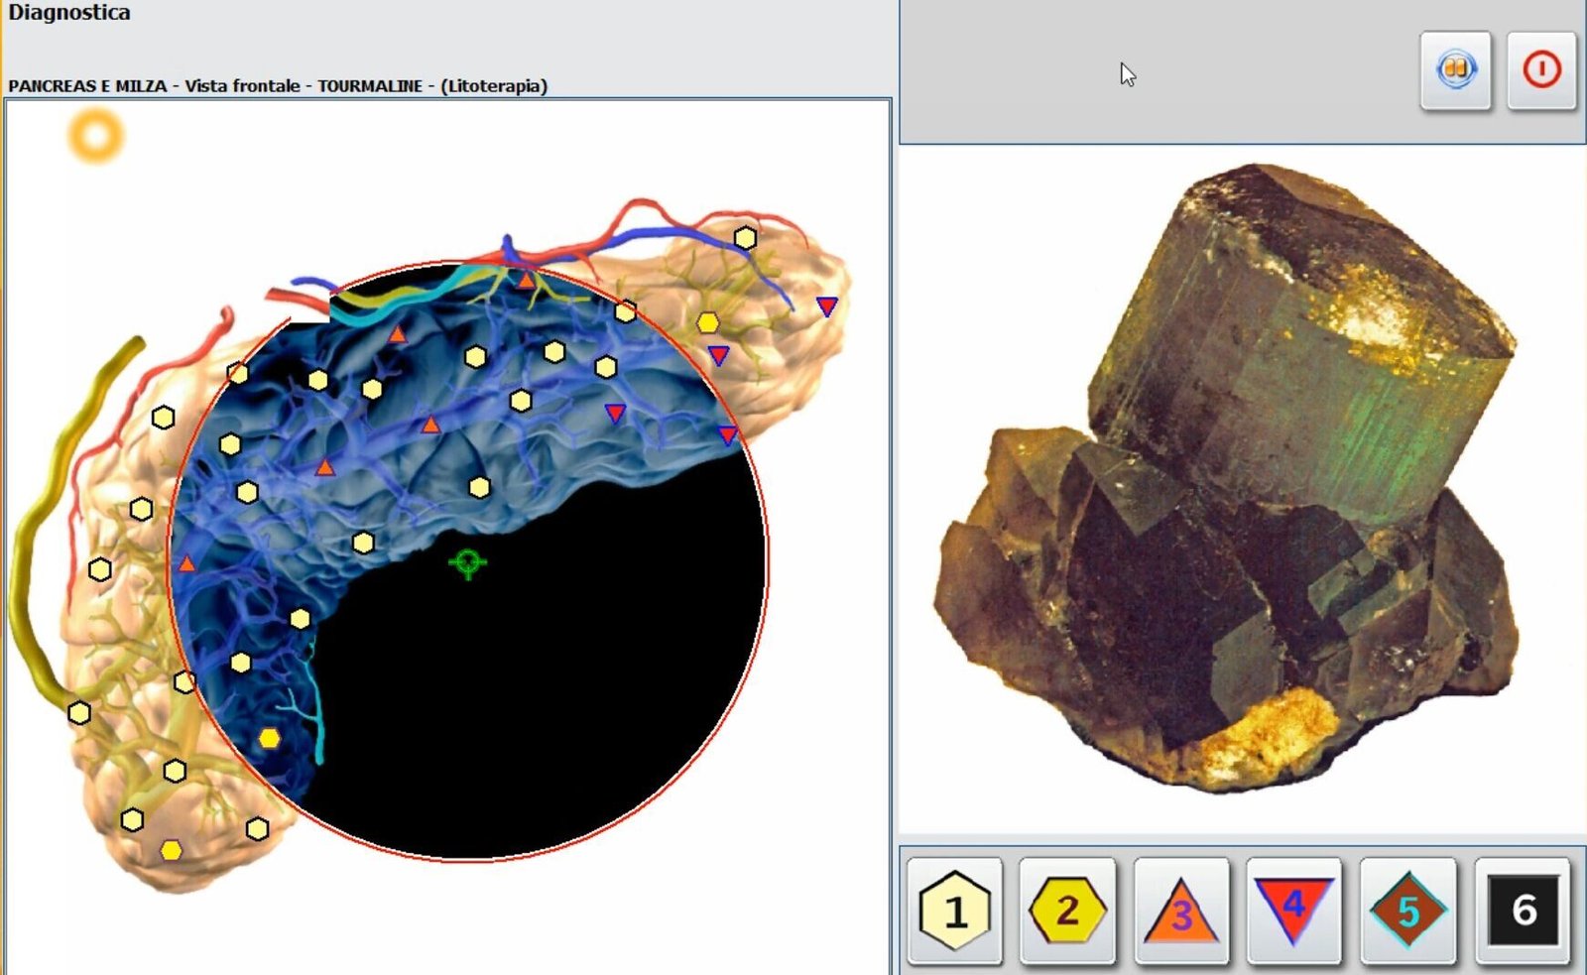Select the orange triangle level 3 button
This screenshot has width=1587, height=975.
point(1180,911)
